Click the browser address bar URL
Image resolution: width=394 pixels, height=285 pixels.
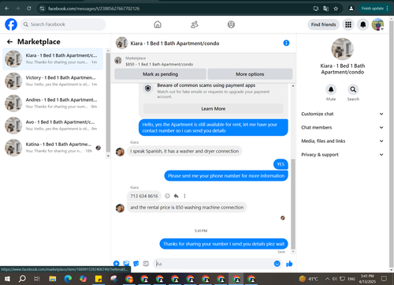tap(94, 9)
